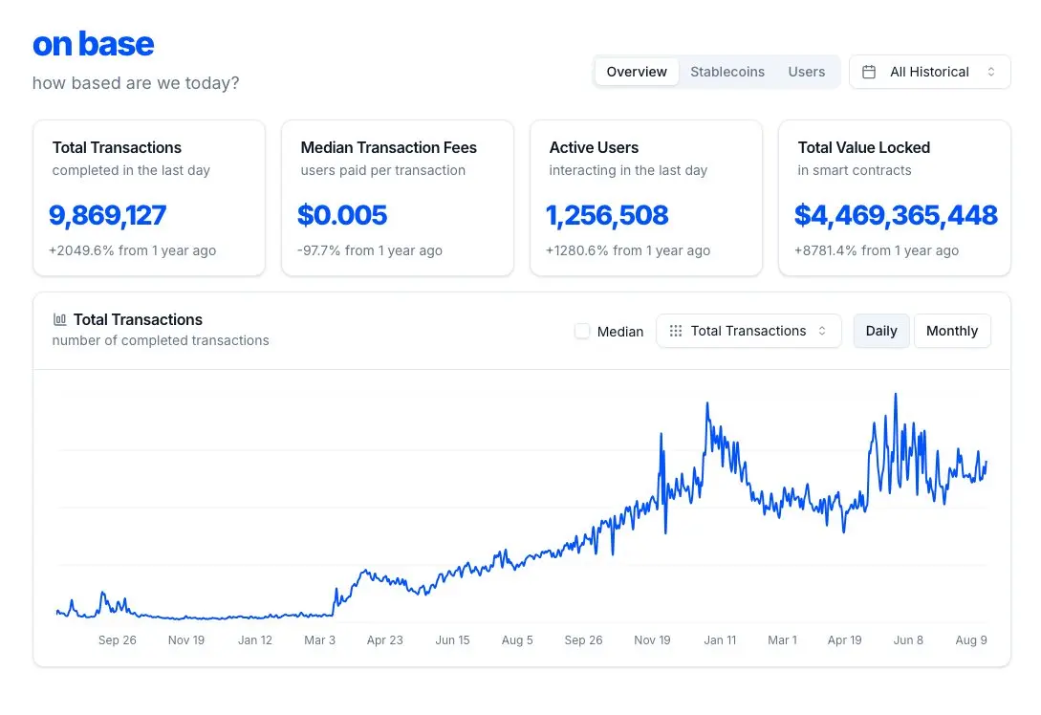Select the Overview tab
This screenshot has height=715, width=1041.
coord(637,72)
